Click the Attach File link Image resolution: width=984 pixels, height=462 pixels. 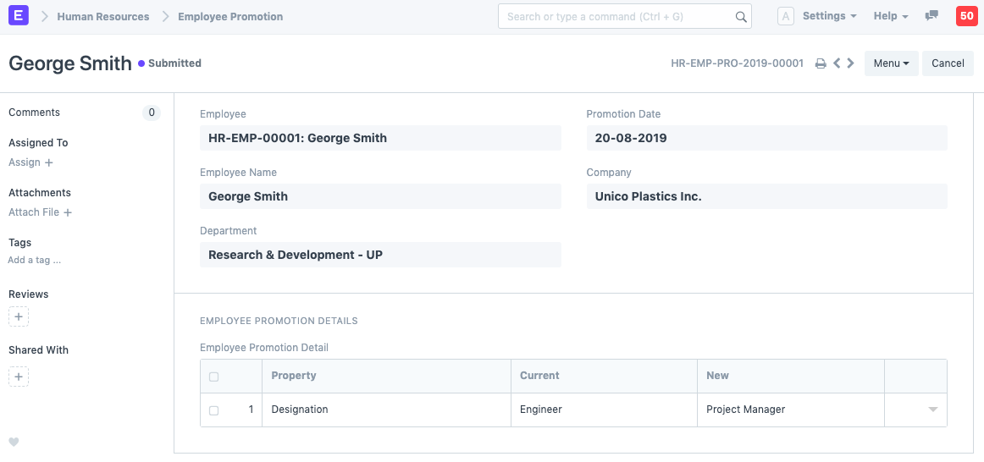[x=40, y=212]
